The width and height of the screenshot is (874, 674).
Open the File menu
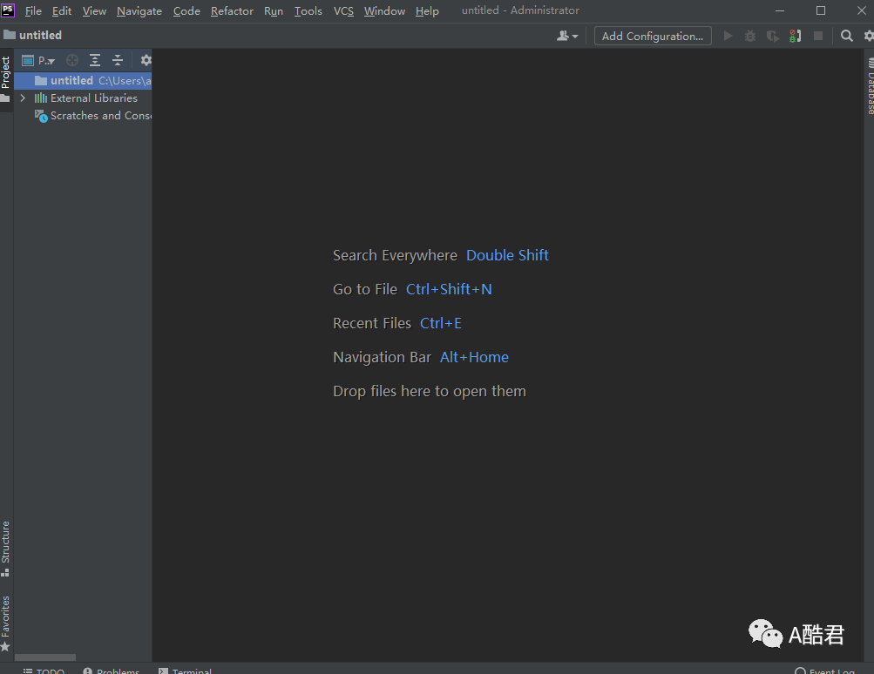(x=33, y=10)
